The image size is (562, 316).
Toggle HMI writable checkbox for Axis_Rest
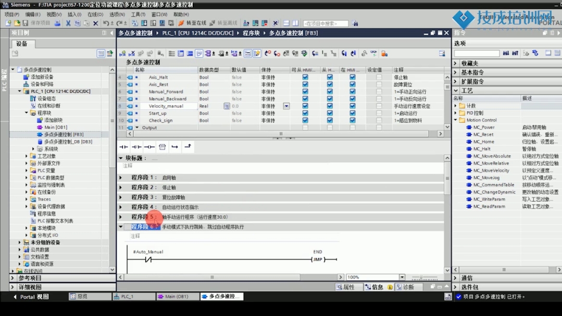pos(330,84)
